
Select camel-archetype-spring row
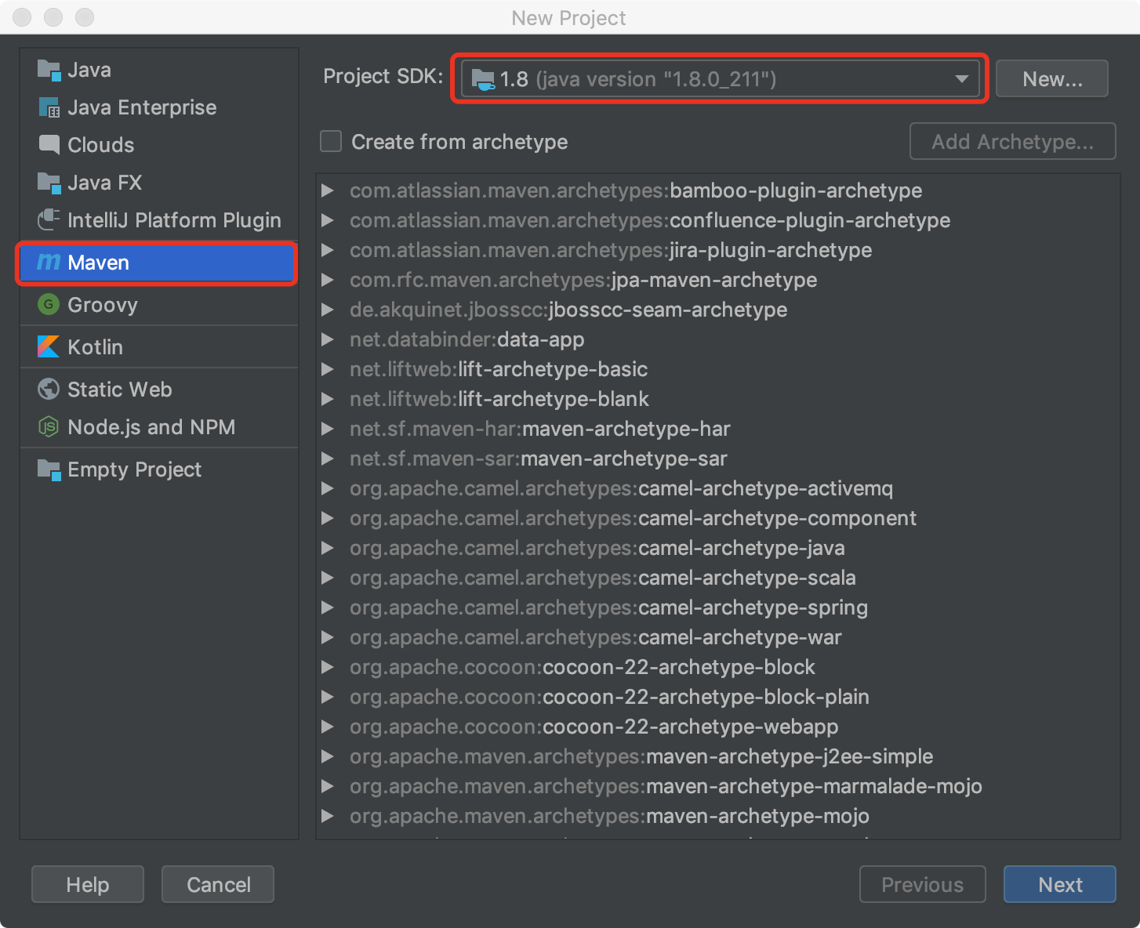(717, 607)
